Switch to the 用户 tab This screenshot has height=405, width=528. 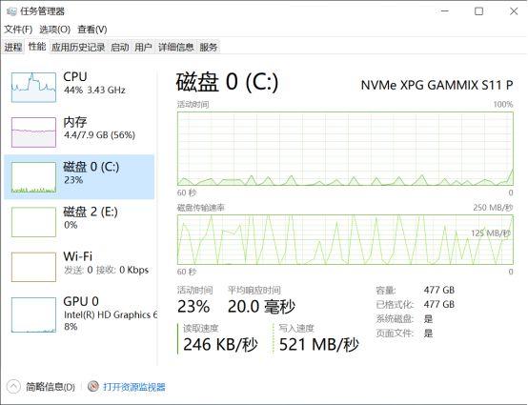click(x=144, y=47)
